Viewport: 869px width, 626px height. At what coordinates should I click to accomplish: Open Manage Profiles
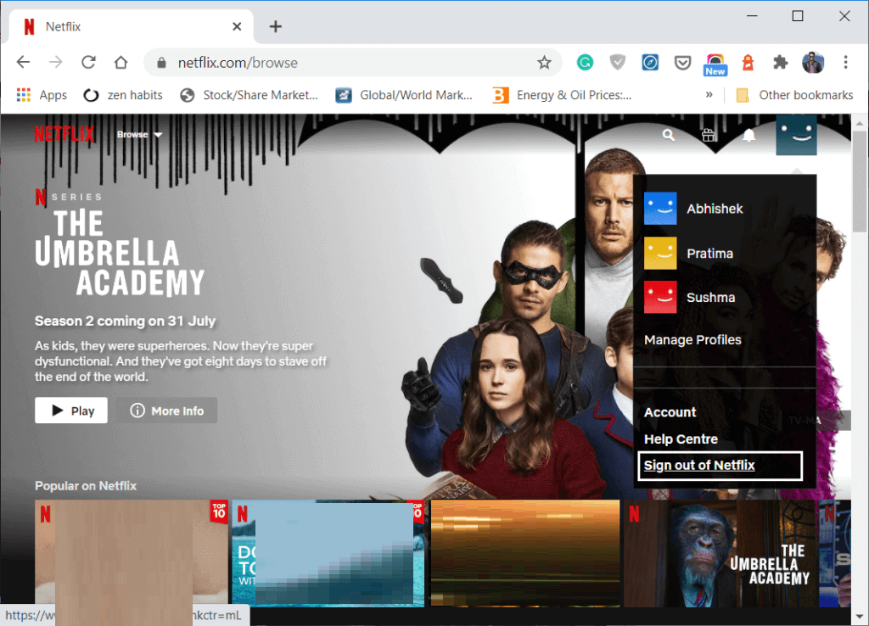[692, 339]
